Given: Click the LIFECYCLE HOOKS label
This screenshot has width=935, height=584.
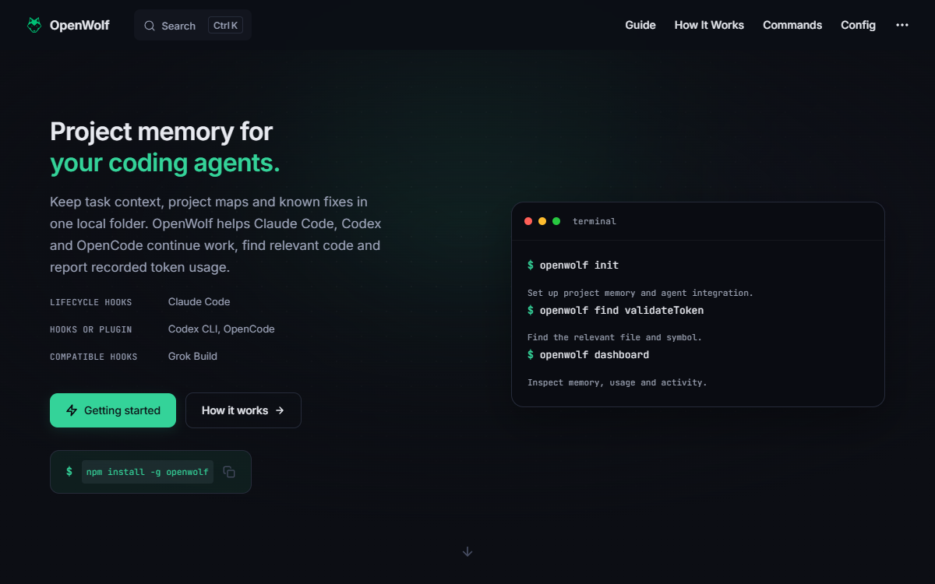Looking at the screenshot, I should 91,302.
